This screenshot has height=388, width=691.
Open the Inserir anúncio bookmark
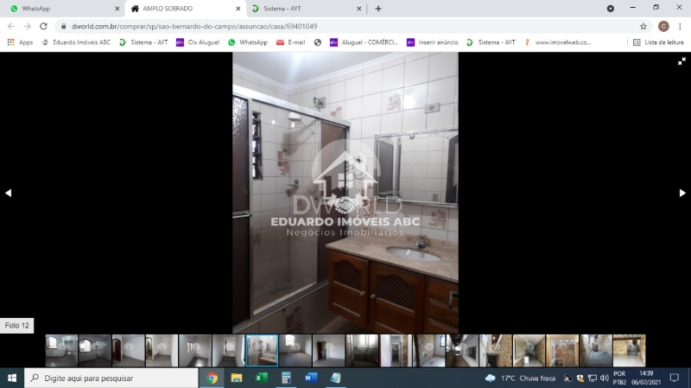(x=433, y=42)
